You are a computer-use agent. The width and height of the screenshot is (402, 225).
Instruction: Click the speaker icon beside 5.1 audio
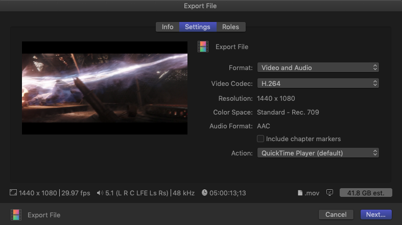(100, 193)
